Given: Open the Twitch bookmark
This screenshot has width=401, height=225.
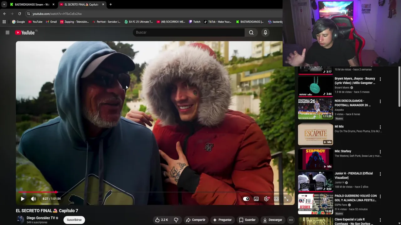Looking at the screenshot, I should (x=195, y=22).
